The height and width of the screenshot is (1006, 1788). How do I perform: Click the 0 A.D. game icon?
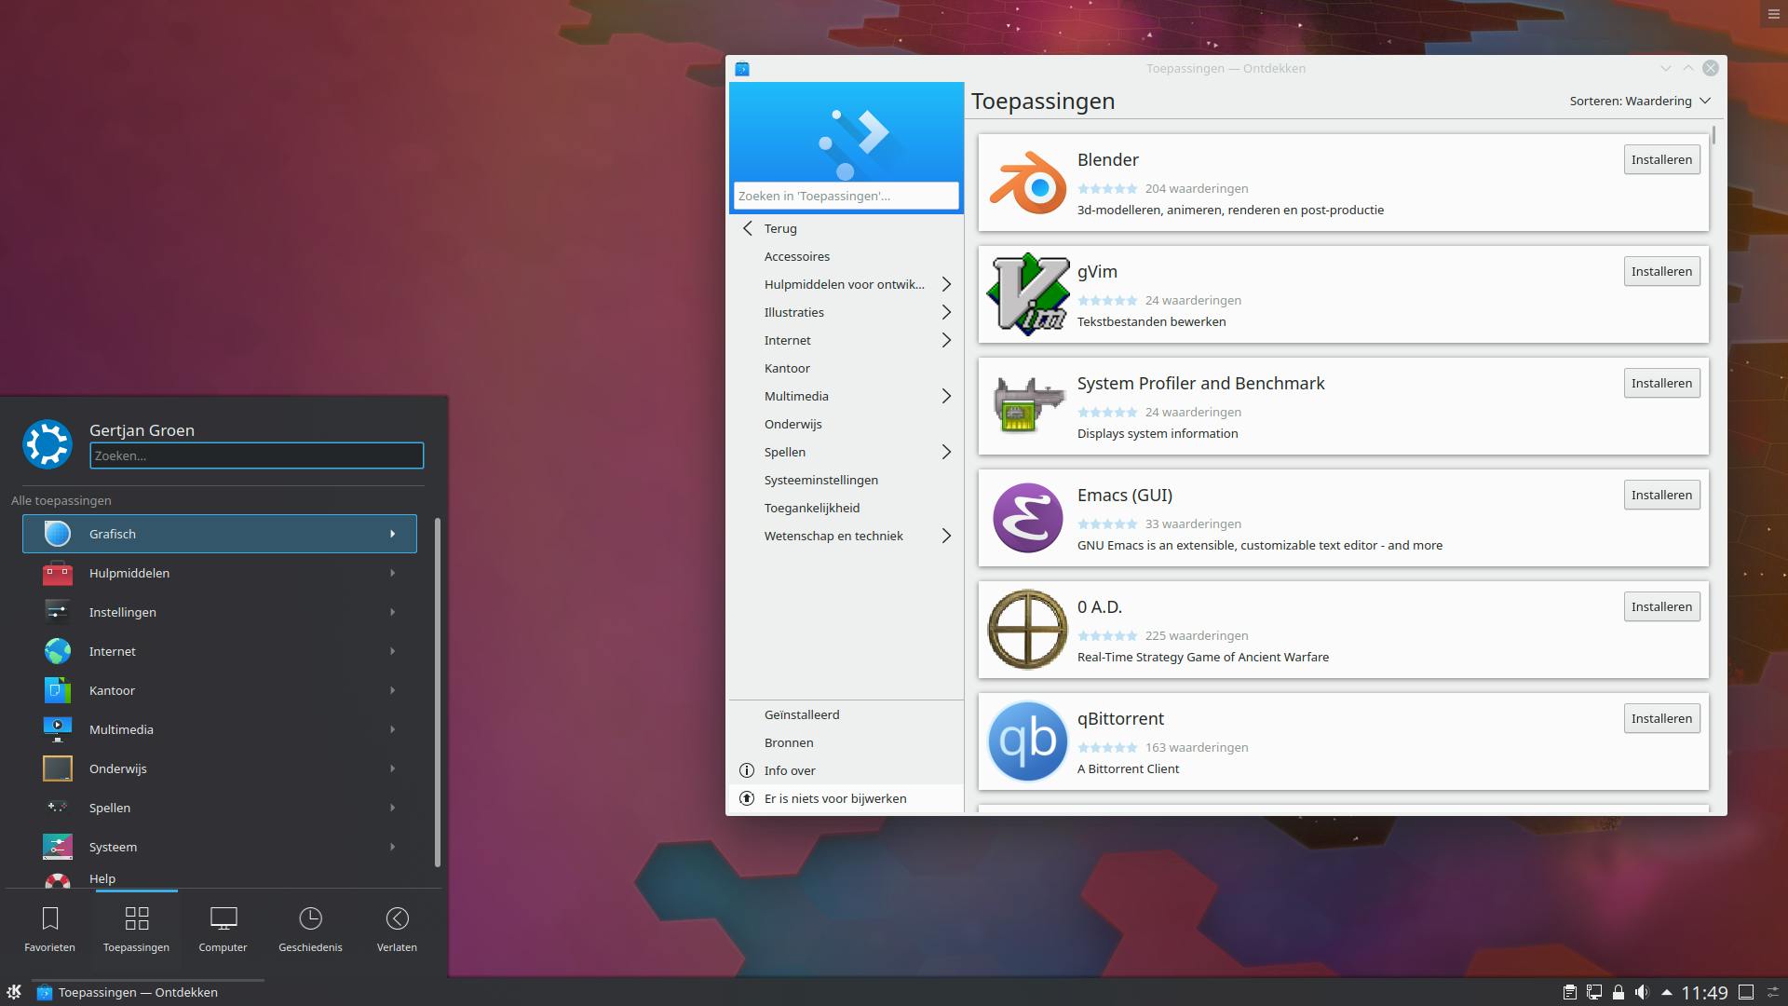[1027, 630]
